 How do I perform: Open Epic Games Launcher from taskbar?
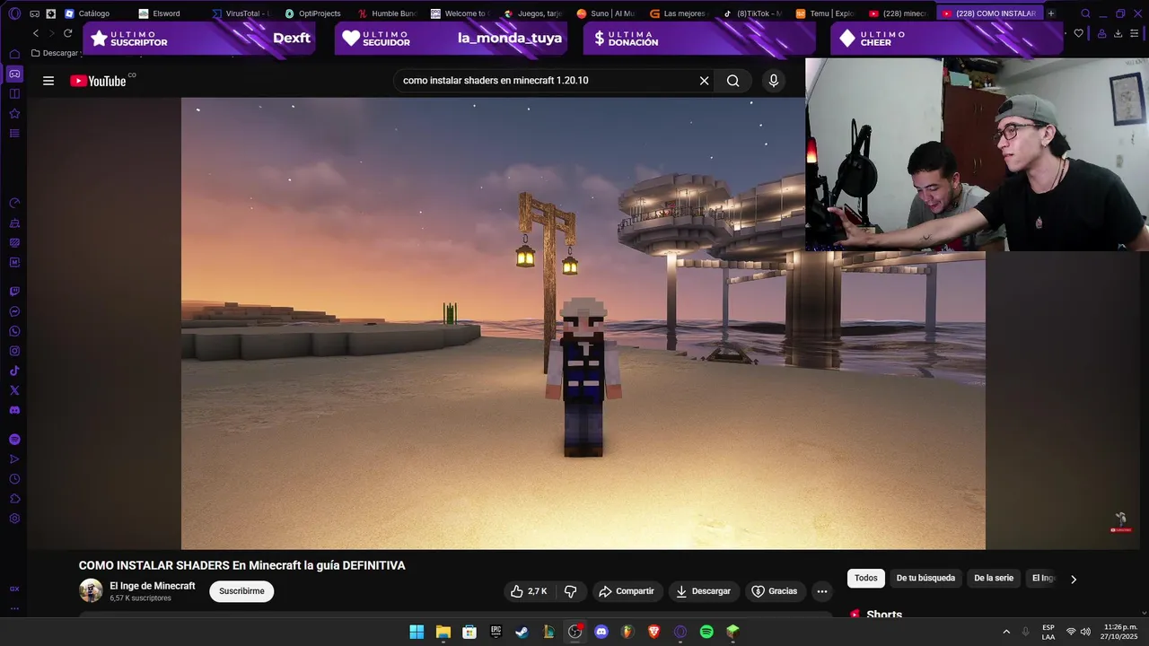tap(496, 632)
